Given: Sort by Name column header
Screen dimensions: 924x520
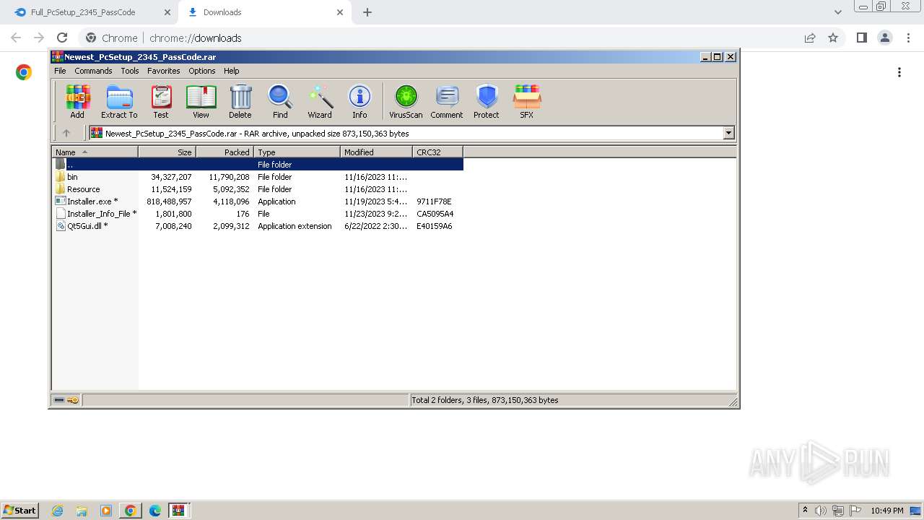Looking at the screenshot, I should pyautogui.click(x=95, y=152).
